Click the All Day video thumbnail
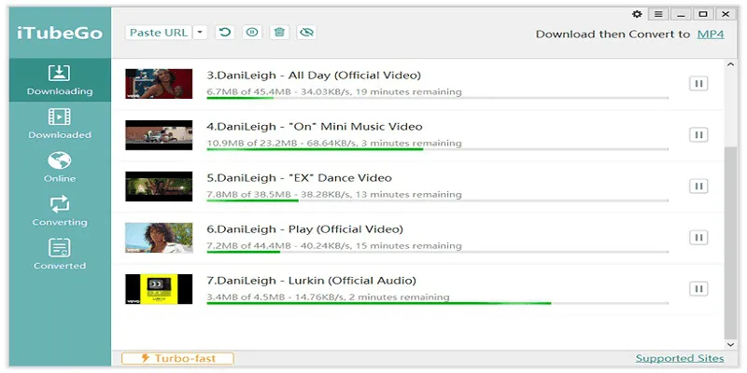The height and width of the screenshot is (373, 747). tap(159, 84)
